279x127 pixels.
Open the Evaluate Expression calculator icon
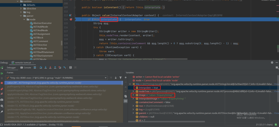point(71,68)
